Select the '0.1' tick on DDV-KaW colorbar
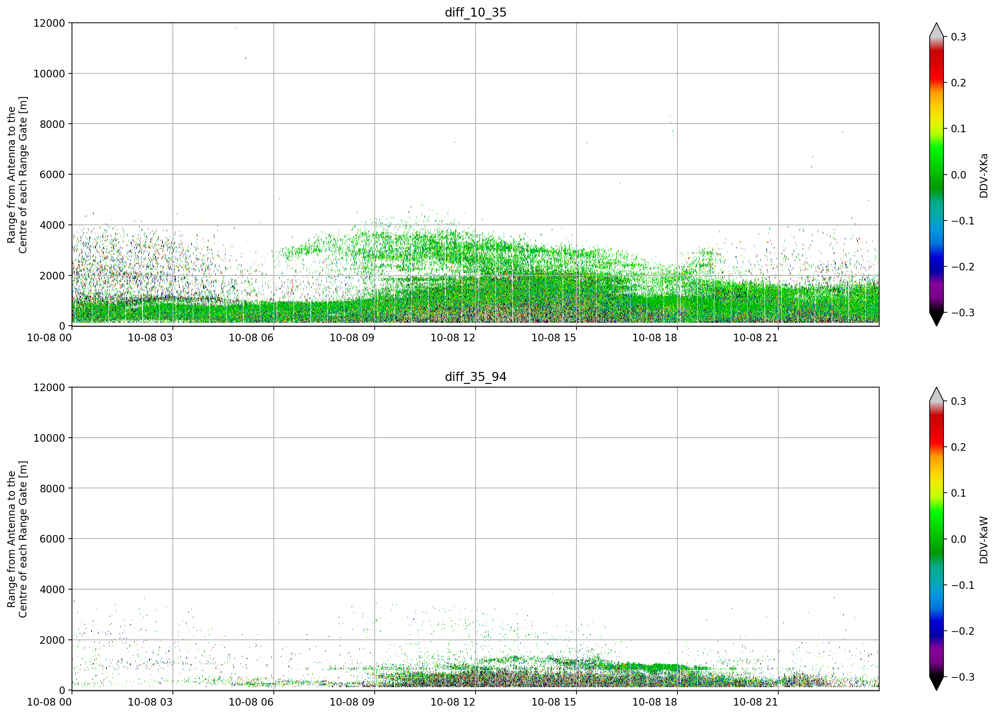The height and width of the screenshot is (715, 996). coord(959,493)
